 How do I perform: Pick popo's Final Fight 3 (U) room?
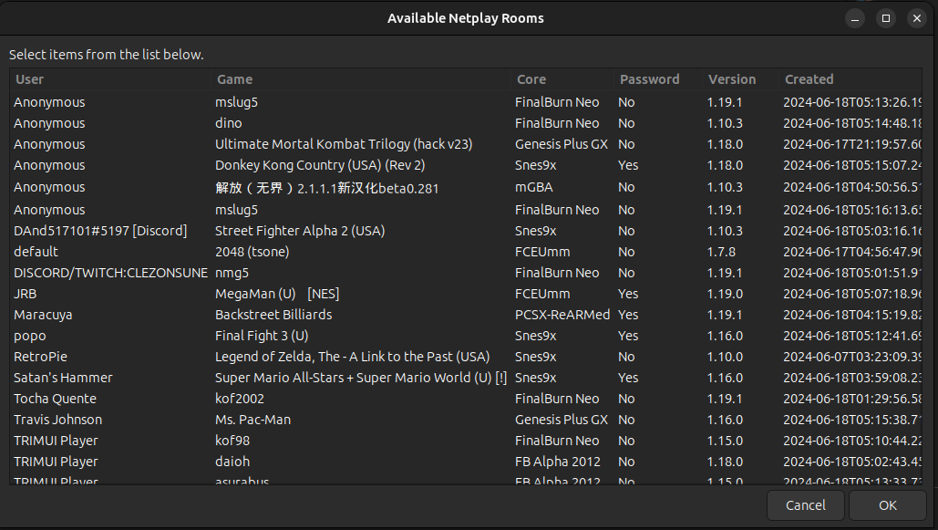262,336
